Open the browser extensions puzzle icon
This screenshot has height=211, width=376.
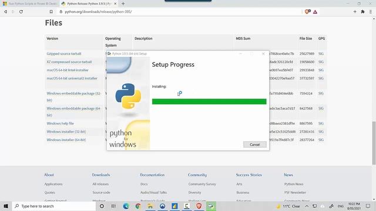coord(363,12)
